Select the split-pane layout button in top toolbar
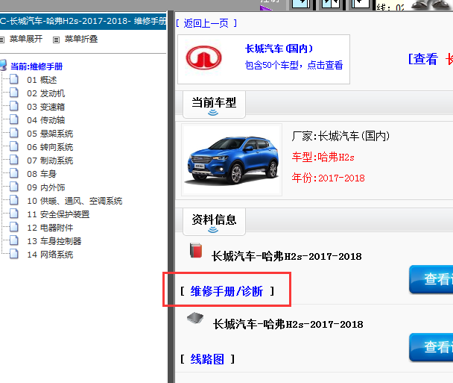The height and width of the screenshot is (383, 453). tap(331, 4)
